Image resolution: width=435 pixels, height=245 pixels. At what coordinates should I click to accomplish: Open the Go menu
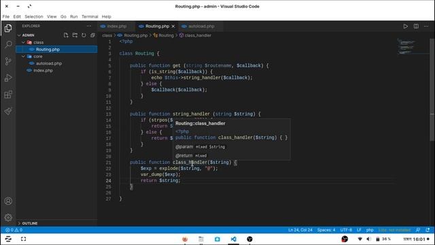tap(63, 16)
